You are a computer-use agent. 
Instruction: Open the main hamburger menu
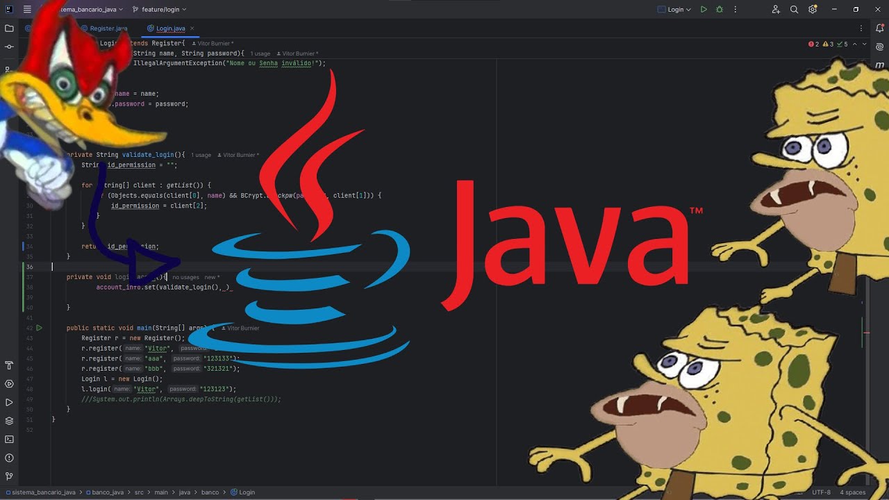click(27, 10)
